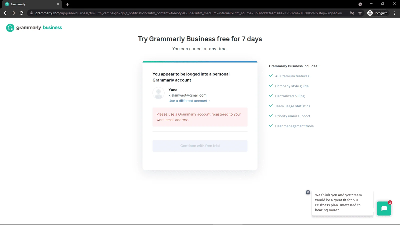Screen dimensions: 400x225
Task: Click the User management tools item
Action: [294, 126]
